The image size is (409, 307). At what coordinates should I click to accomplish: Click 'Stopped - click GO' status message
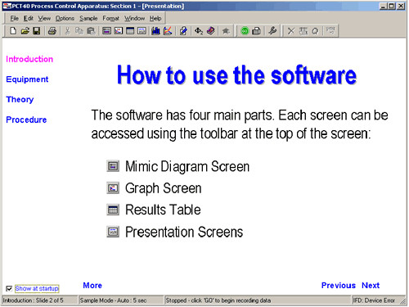tap(218, 300)
